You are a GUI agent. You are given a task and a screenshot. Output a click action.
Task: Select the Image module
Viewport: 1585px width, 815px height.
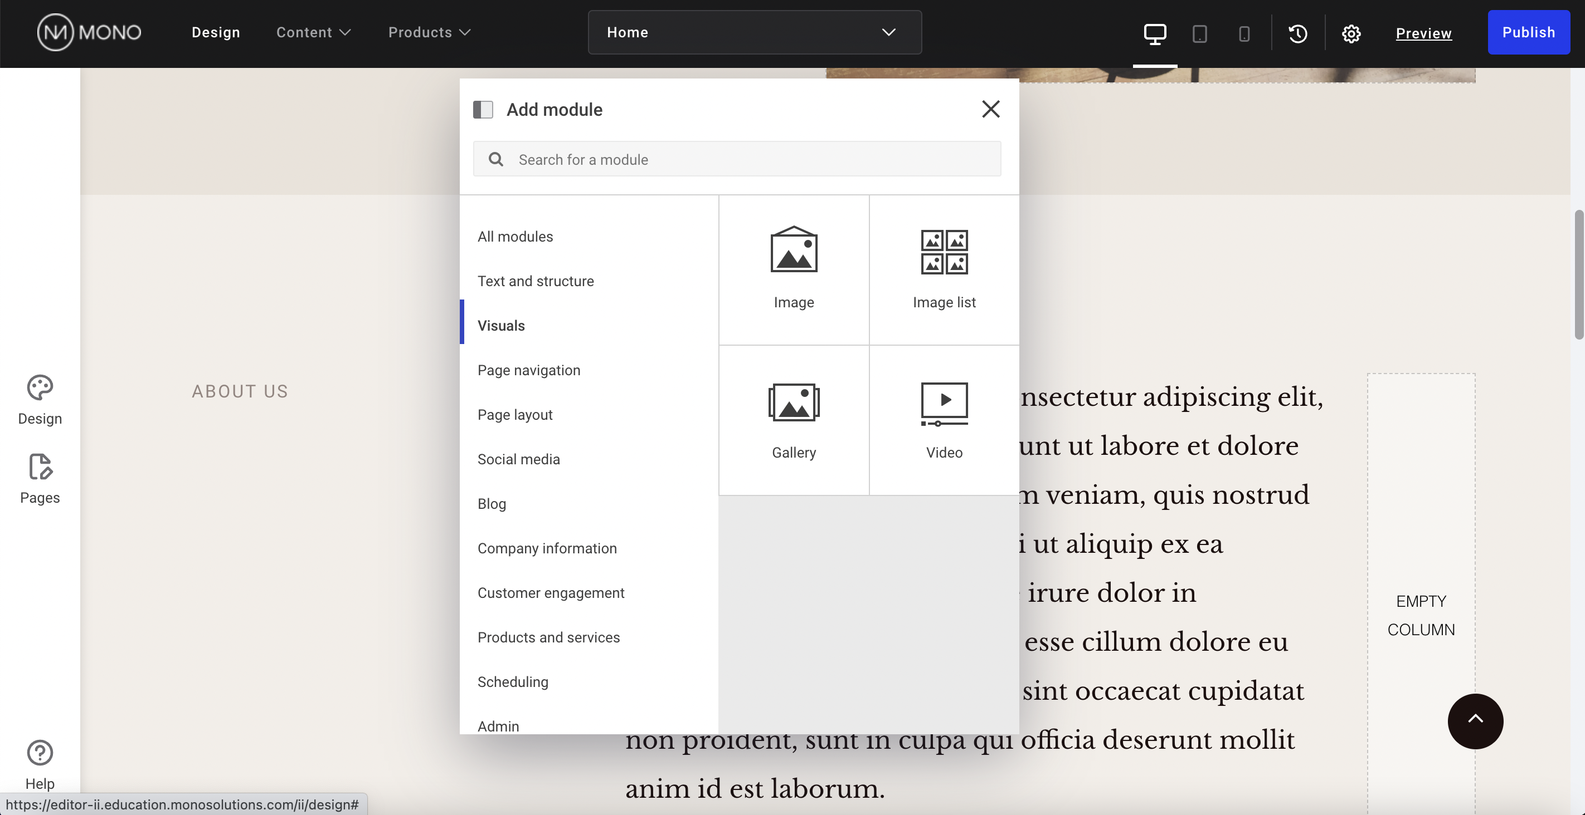tap(793, 268)
